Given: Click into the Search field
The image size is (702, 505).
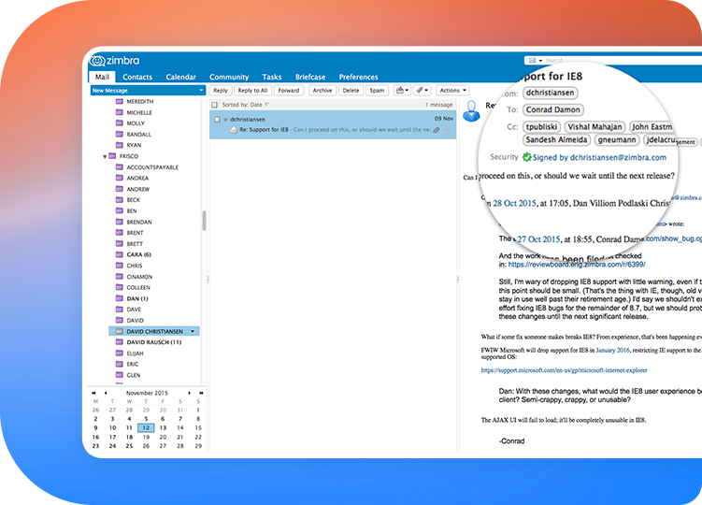Looking at the screenshot, I should tap(623, 60).
